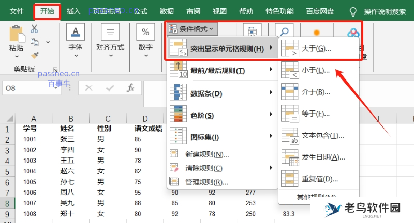
Task: Click the 数字 percent format icon
Action: 145,32
